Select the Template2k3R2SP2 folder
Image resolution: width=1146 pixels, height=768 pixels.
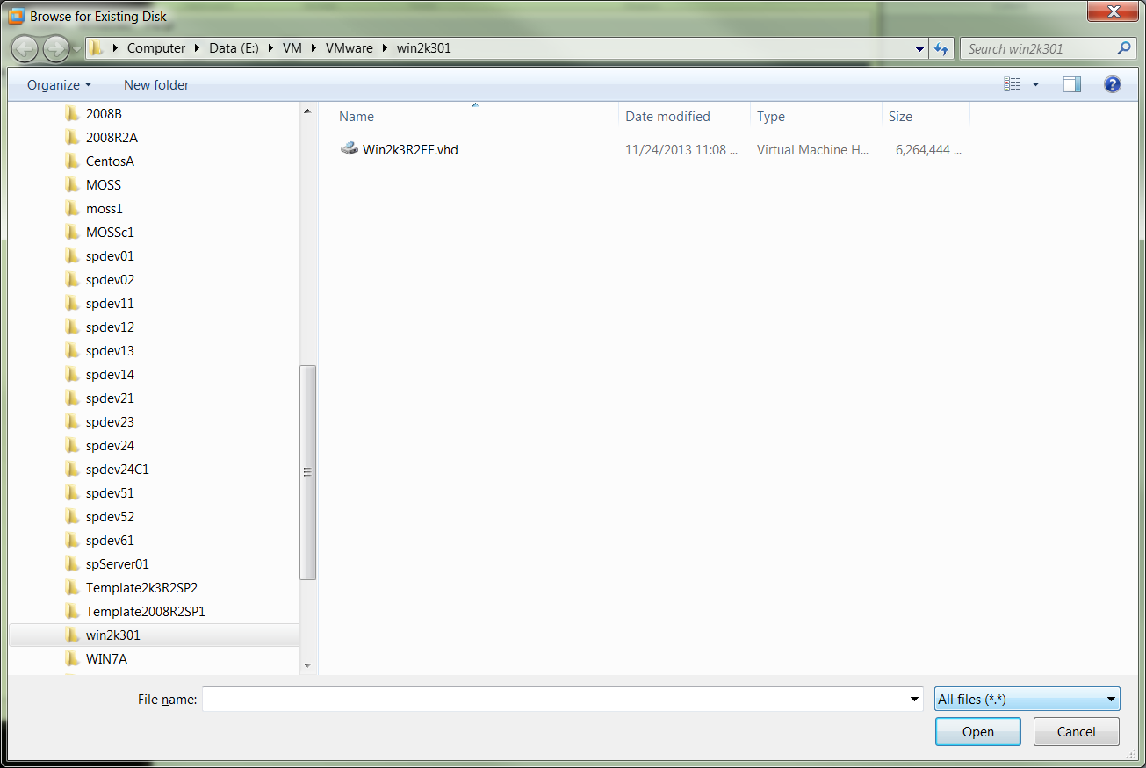click(141, 587)
